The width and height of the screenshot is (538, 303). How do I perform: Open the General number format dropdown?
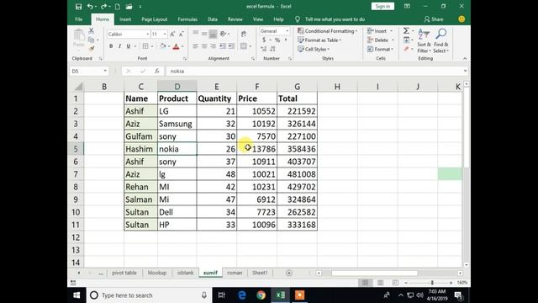(x=287, y=31)
